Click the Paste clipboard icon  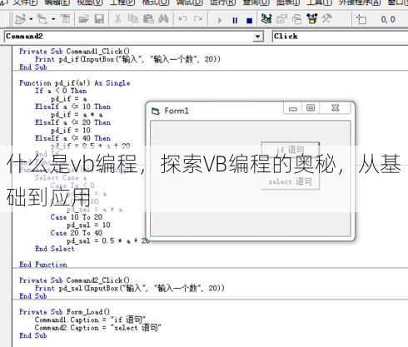(x=148, y=19)
